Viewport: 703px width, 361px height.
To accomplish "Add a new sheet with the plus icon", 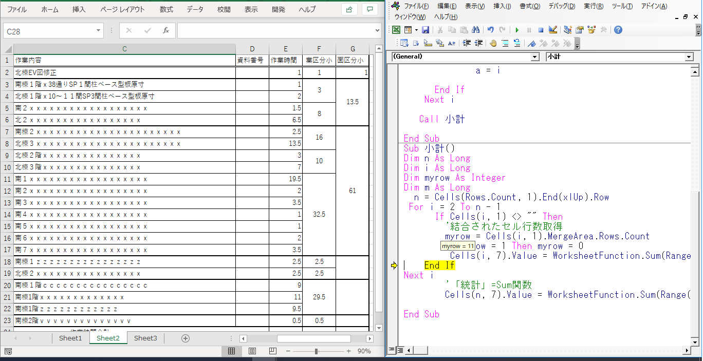I will [x=186, y=338].
